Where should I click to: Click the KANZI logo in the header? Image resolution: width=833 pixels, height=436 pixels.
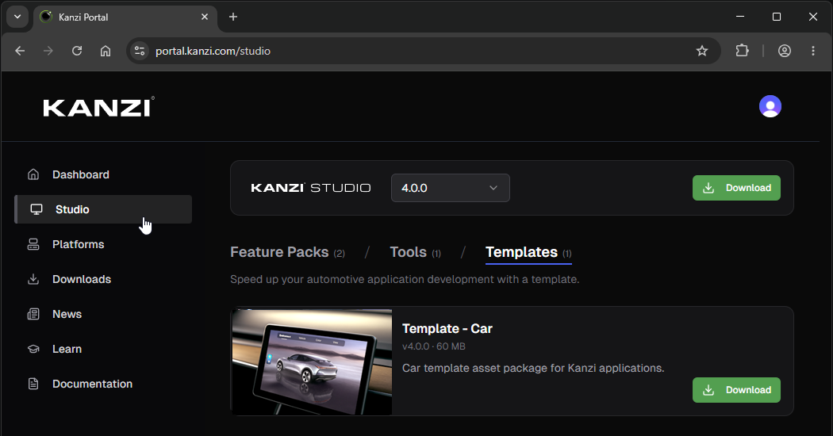pos(99,107)
